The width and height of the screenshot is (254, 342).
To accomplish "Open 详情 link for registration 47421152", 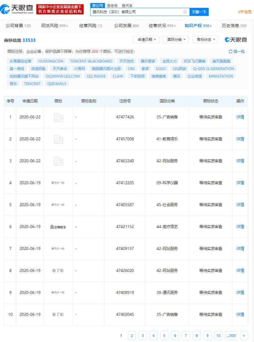I will tap(240, 227).
